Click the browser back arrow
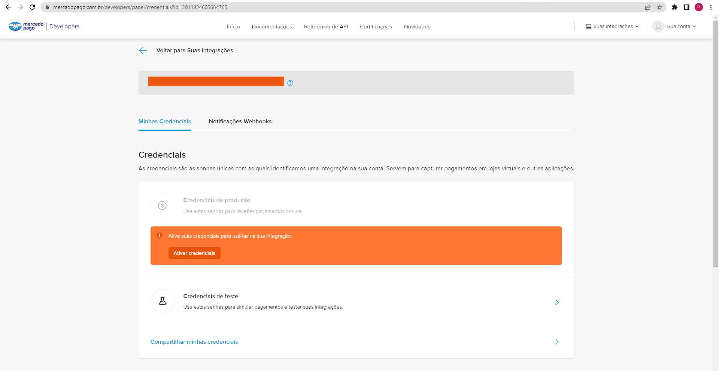719x371 pixels. [8, 7]
